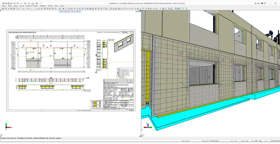
Task: Click the undo arrow in the main toolbar
Action: click(x=27, y=9)
